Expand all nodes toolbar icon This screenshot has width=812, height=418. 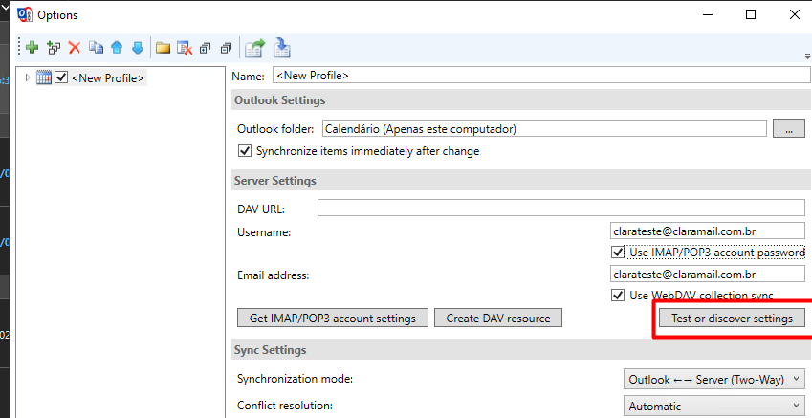[205, 49]
